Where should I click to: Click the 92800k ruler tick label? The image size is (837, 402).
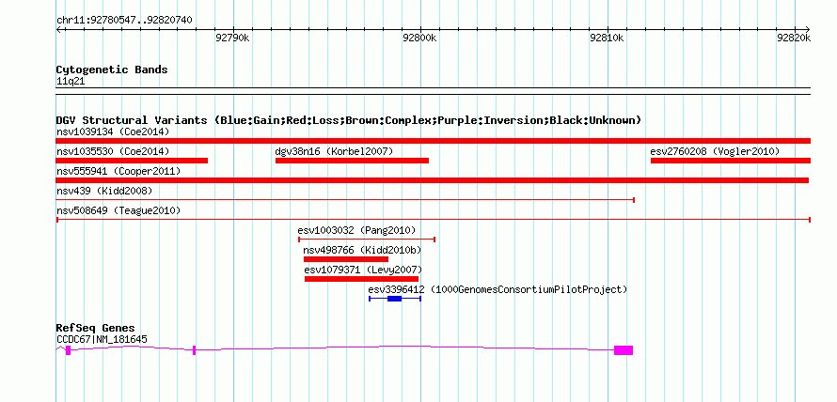coord(420,38)
